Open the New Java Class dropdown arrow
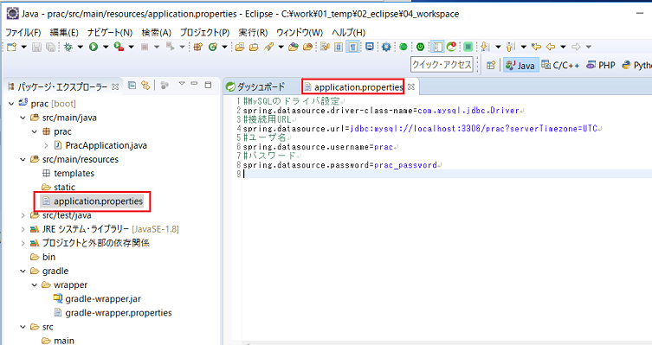This screenshot has height=345, width=652. [224, 47]
